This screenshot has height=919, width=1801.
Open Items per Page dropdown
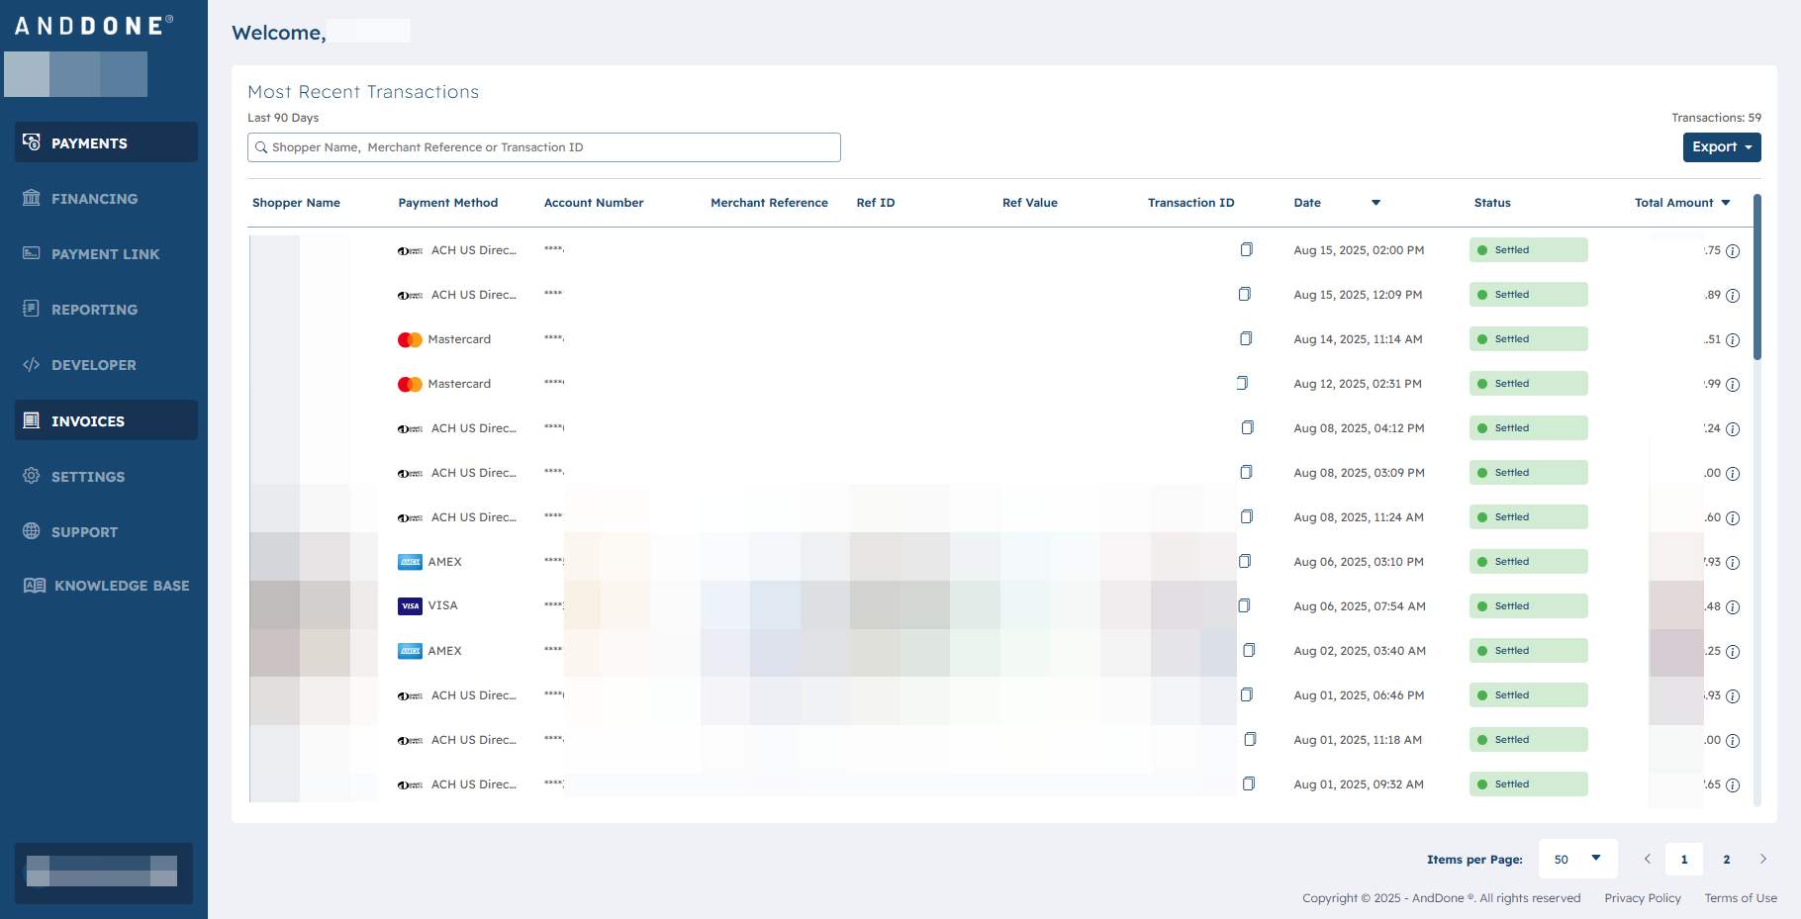1578,859
